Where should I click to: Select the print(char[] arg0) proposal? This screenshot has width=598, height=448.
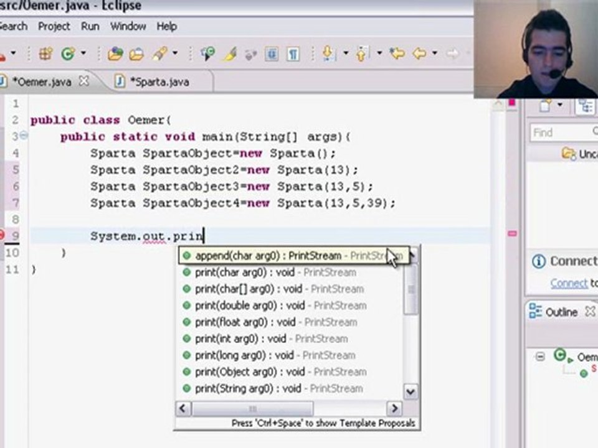click(288, 289)
